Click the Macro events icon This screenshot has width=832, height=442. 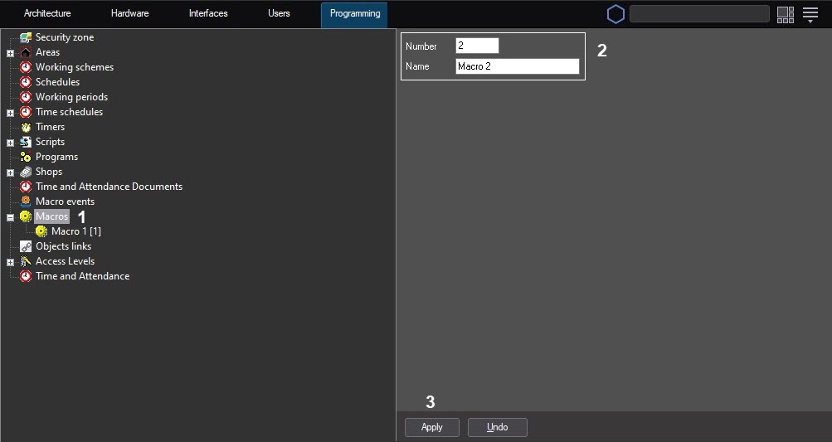pyautogui.click(x=26, y=202)
